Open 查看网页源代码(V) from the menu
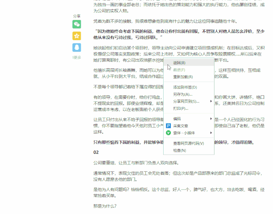The width and height of the screenshot is (273, 214). tap(188, 143)
